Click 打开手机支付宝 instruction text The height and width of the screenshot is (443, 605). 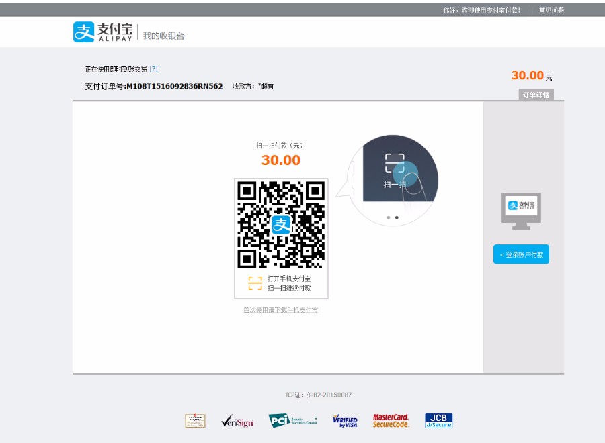click(289, 279)
